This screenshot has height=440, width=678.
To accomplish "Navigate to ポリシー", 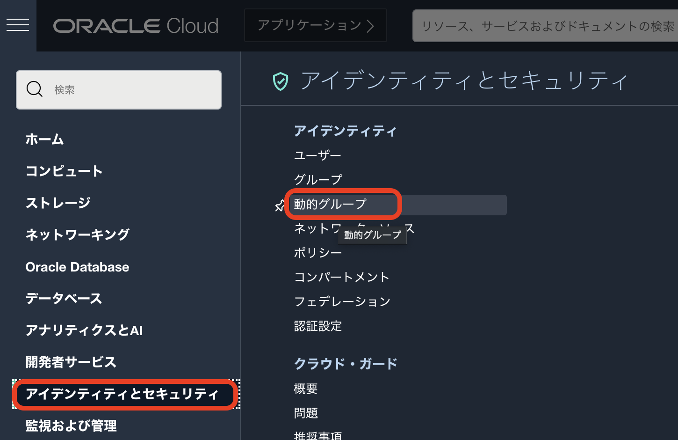I will tap(318, 253).
